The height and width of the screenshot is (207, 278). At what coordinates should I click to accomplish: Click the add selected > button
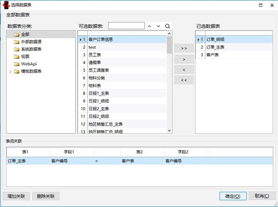coord(184,59)
